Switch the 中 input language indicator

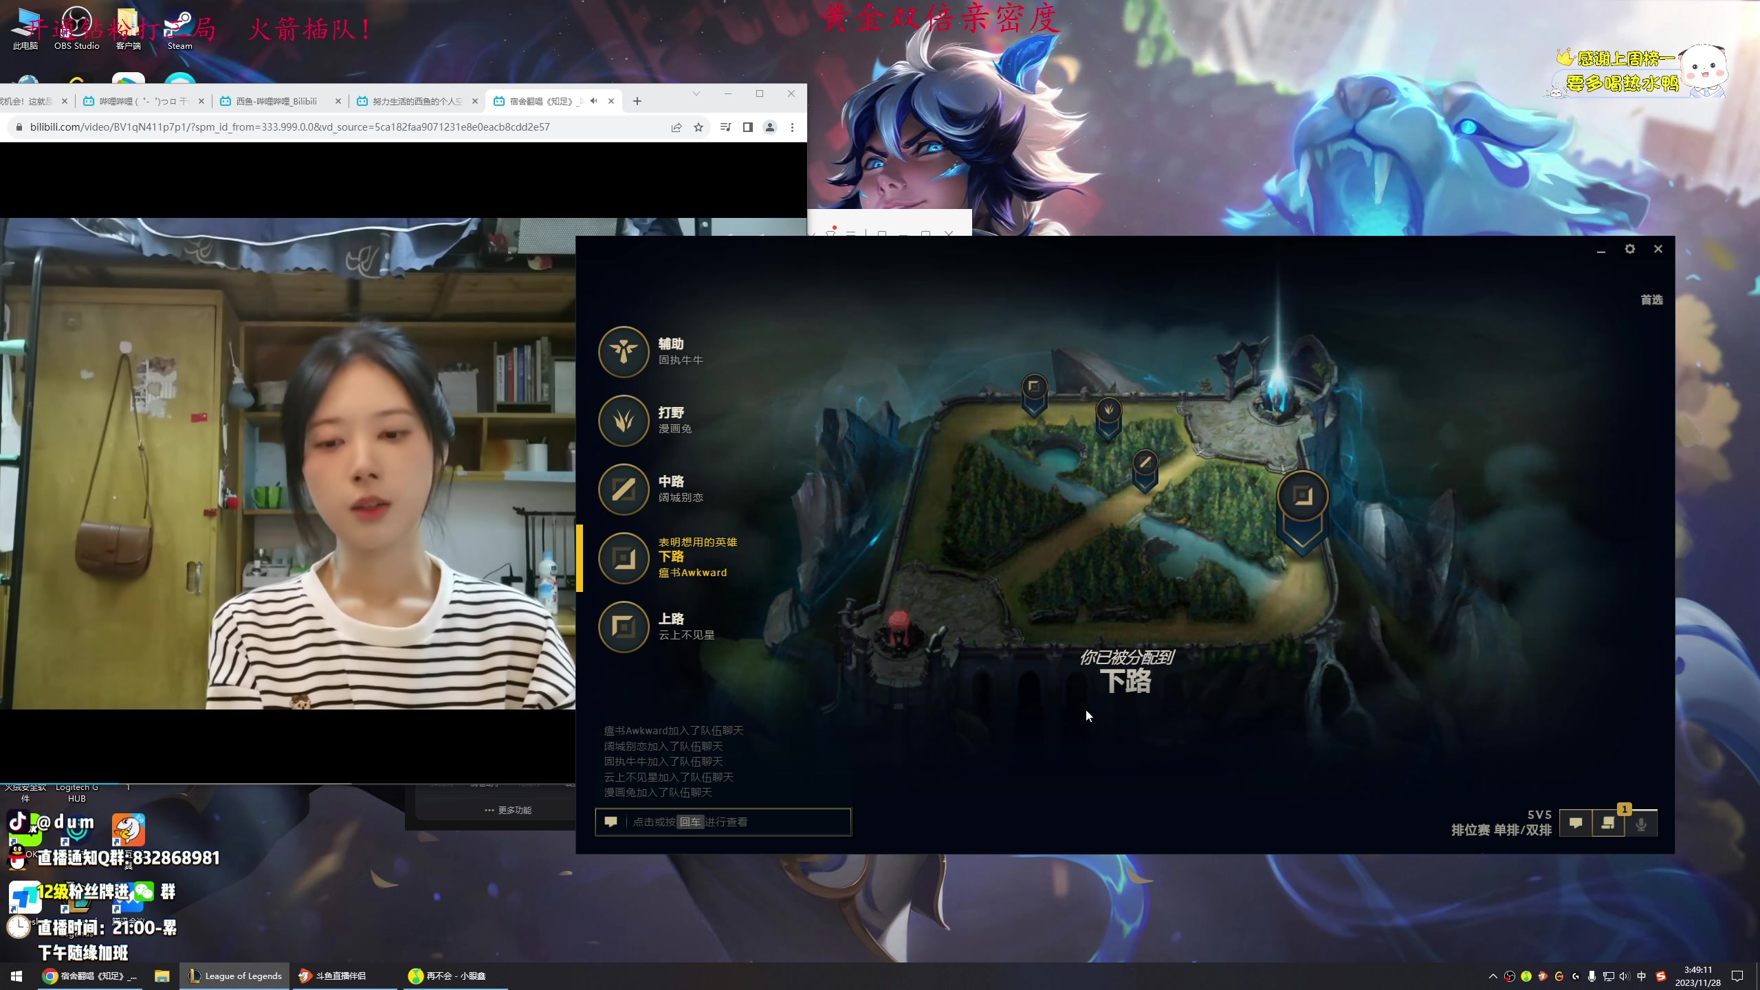coord(1641,976)
